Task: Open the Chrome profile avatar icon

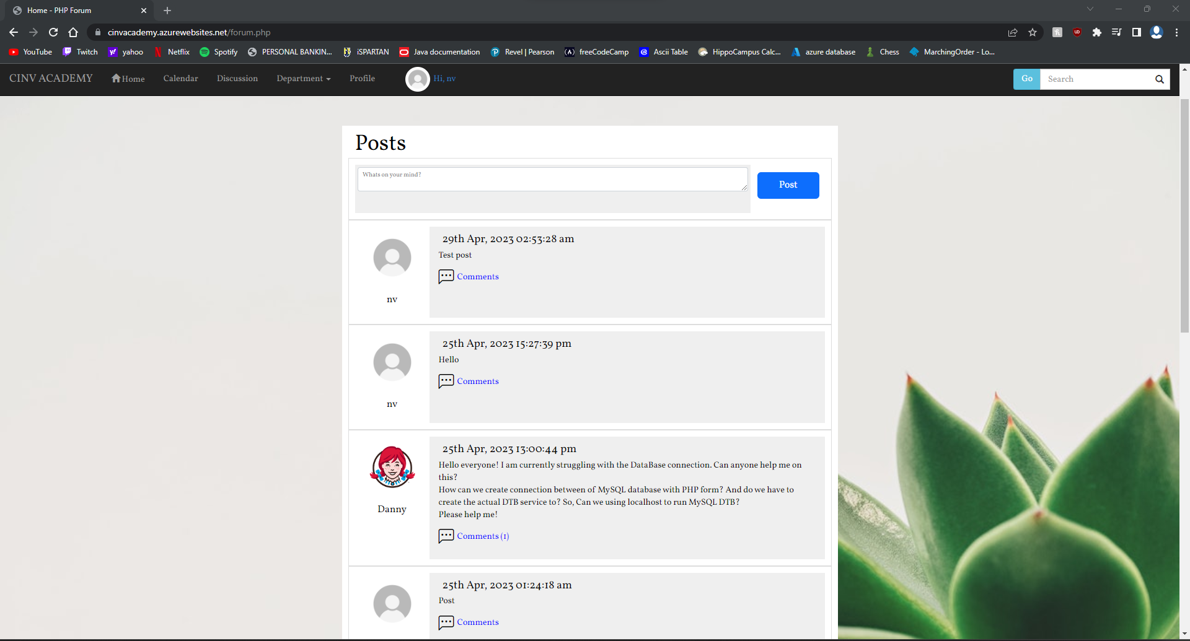Action: click(x=1157, y=32)
